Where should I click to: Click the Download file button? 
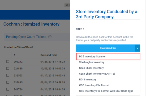tap(105, 48)
